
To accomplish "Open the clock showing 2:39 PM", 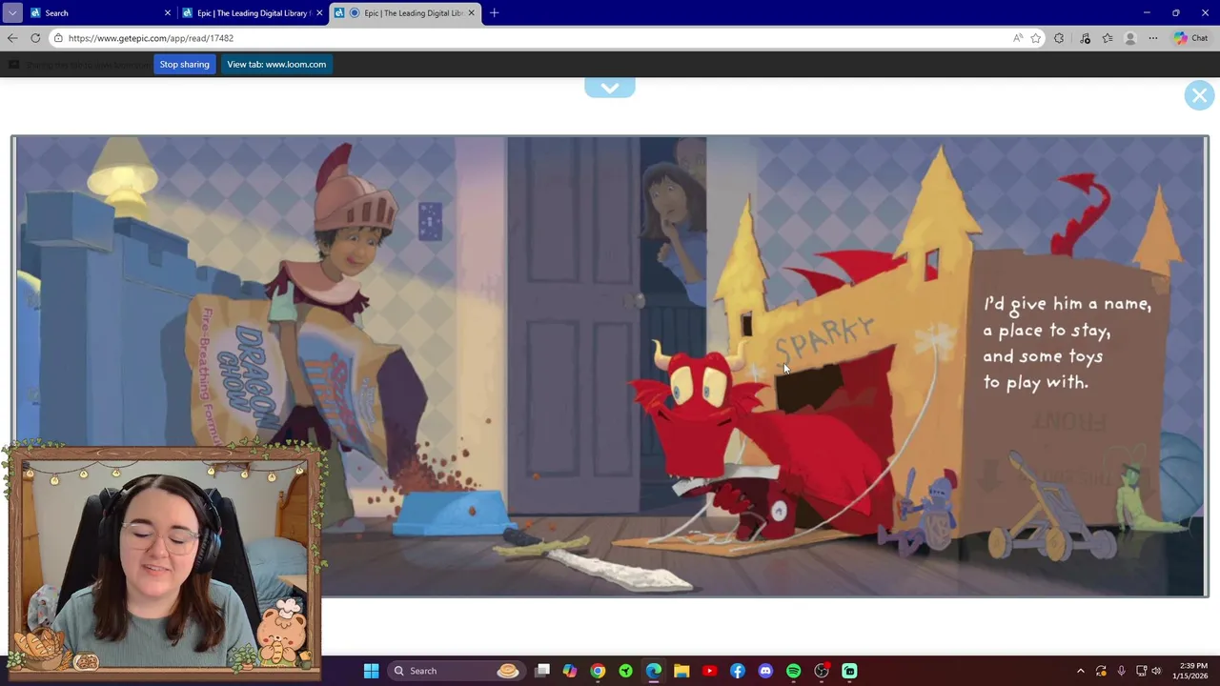I will (x=1193, y=671).
